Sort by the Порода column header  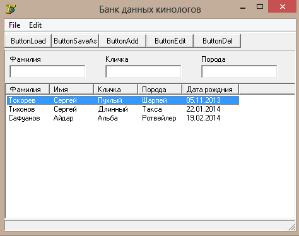(x=160, y=90)
